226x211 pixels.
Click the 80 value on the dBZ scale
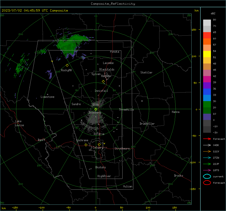point(214,20)
